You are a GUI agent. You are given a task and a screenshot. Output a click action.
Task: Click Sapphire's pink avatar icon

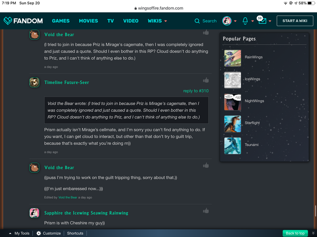coord(34,213)
